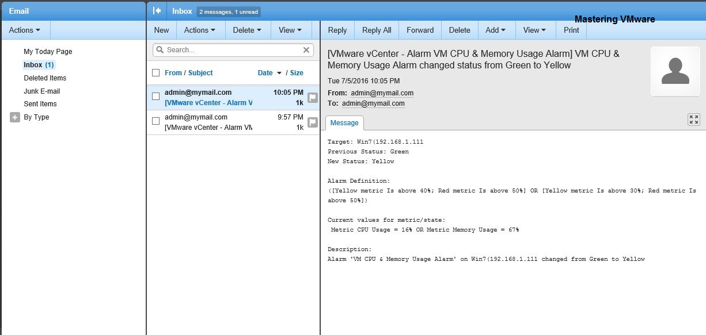Screen dimensions: 706x335
Task: Expand message to full view icon
Action: [694, 120]
